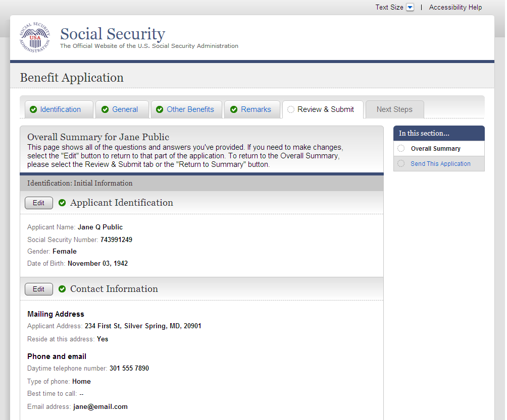Image resolution: width=507 pixels, height=420 pixels.
Task: Edit the Applicant Identification section
Action: (38, 203)
